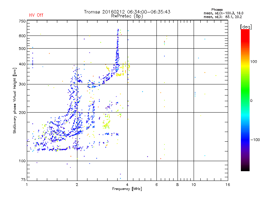This screenshot has height=201, width=268.
Task: Click the black bottom end of the colorbar
Action: 245,169
